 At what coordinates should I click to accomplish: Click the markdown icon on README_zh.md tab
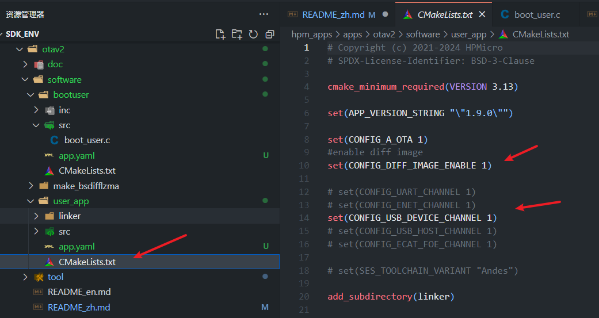point(293,14)
